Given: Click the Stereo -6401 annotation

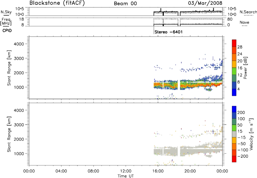Looking at the screenshot, I should [x=168, y=32].
